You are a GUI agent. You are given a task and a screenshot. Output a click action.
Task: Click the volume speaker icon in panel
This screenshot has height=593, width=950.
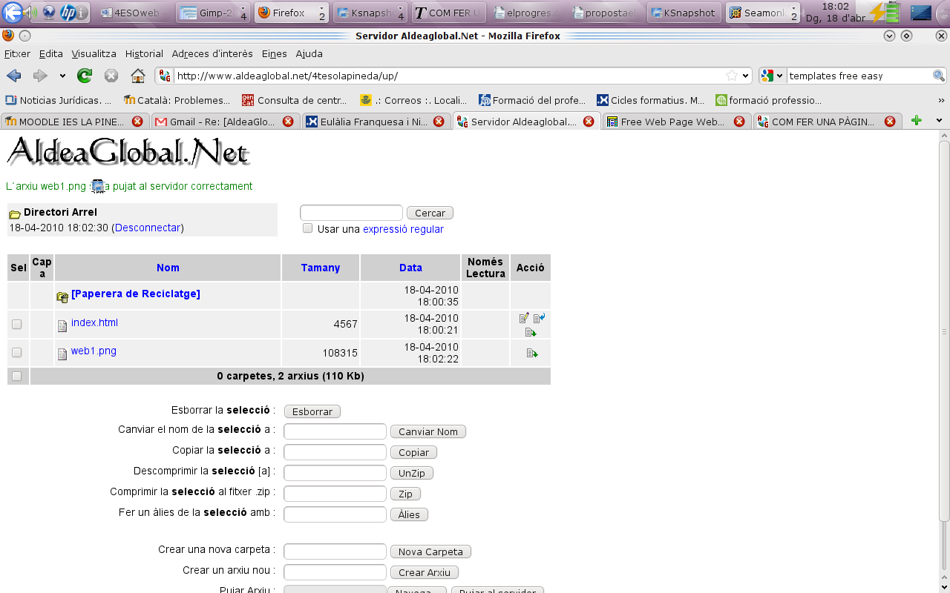30,13
